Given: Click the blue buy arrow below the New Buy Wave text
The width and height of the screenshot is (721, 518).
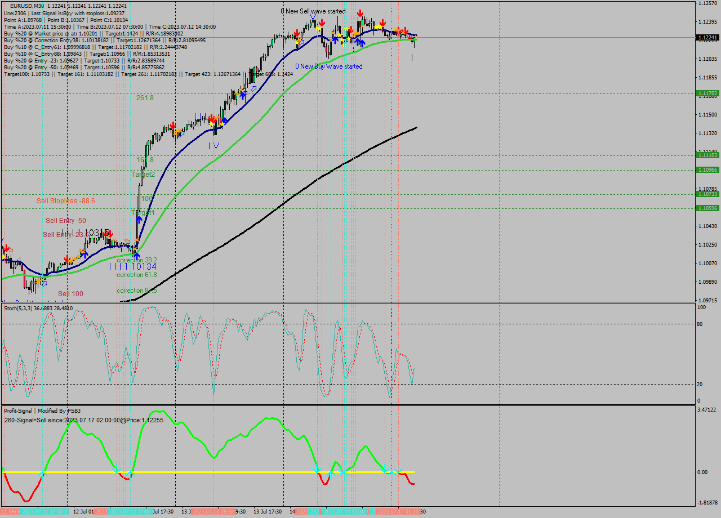Looking at the screenshot, I should [359, 43].
